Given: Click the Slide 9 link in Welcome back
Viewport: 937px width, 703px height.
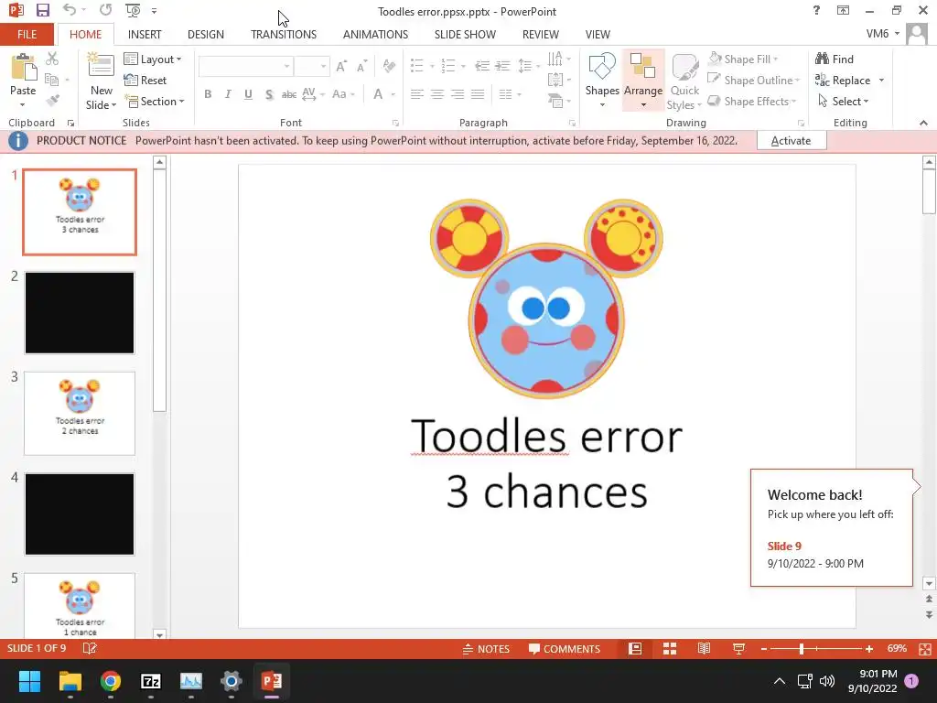Looking at the screenshot, I should click(x=784, y=546).
